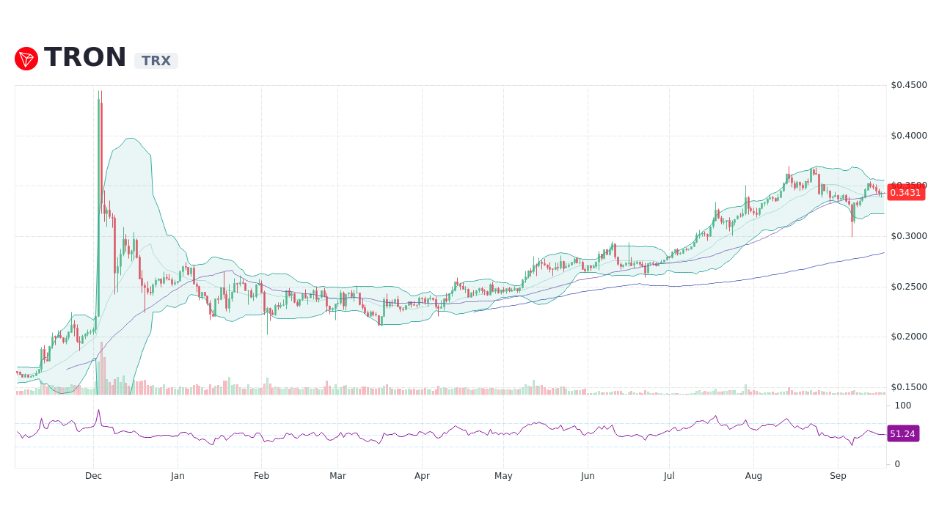Click the Jun label on the x-axis
Image resolution: width=939 pixels, height=528 pixels.
click(588, 475)
